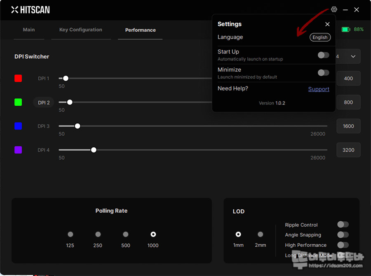This screenshot has height=276, width=371.
Task: Close the Settings popup
Action: [327, 24]
